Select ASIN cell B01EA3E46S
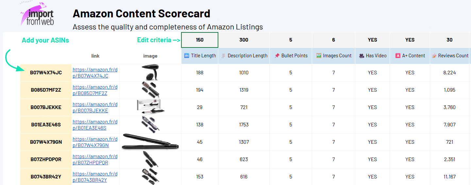 point(46,125)
